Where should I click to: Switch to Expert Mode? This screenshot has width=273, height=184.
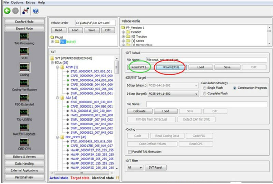click(24, 29)
